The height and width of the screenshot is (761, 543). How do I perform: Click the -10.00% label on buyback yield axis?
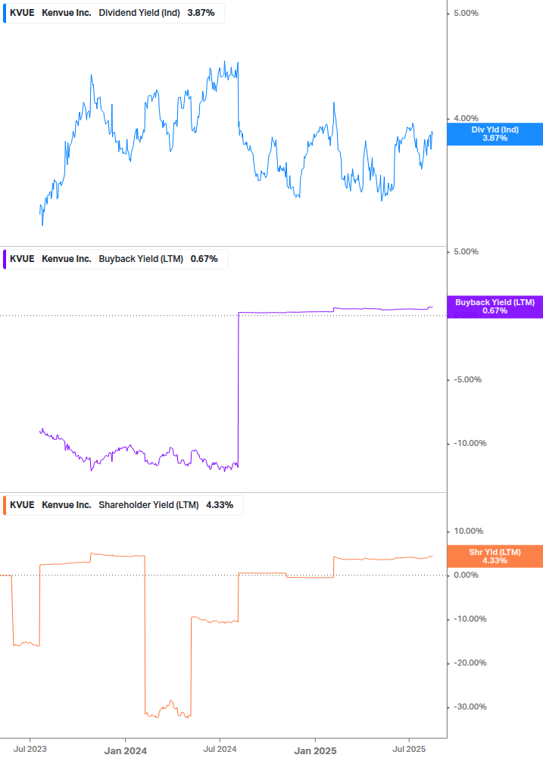470,444
